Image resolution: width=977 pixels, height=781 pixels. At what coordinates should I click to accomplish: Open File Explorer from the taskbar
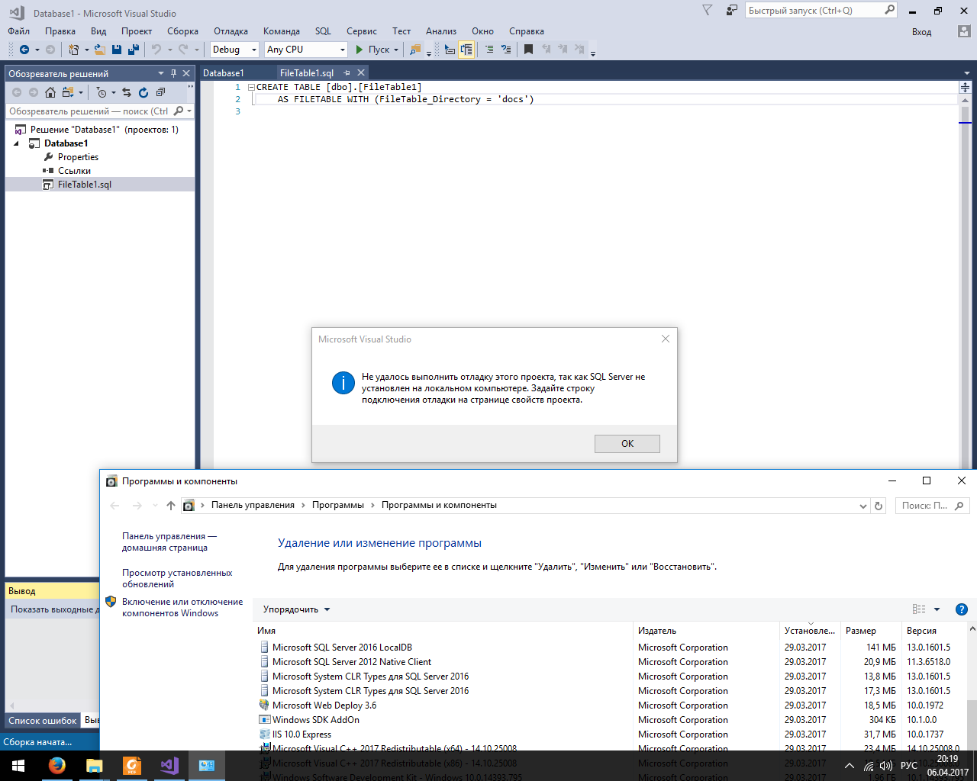point(94,765)
